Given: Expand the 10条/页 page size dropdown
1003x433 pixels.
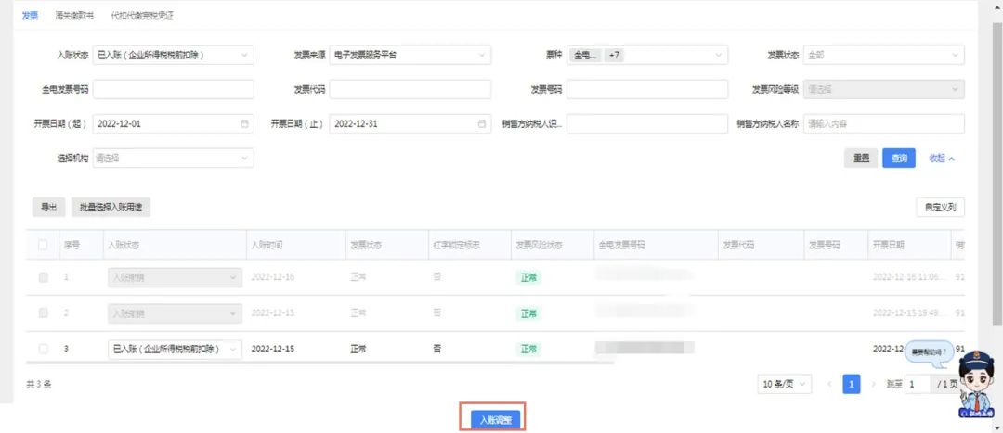Looking at the screenshot, I should 786,384.
